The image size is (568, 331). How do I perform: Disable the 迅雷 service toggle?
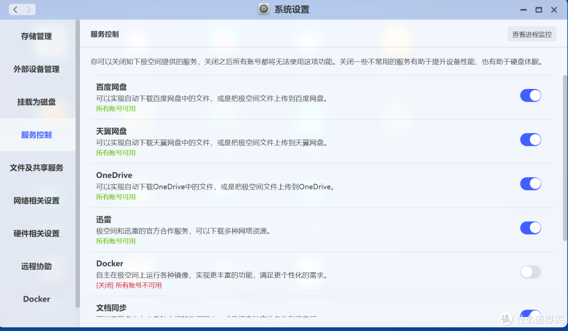[530, 228]
